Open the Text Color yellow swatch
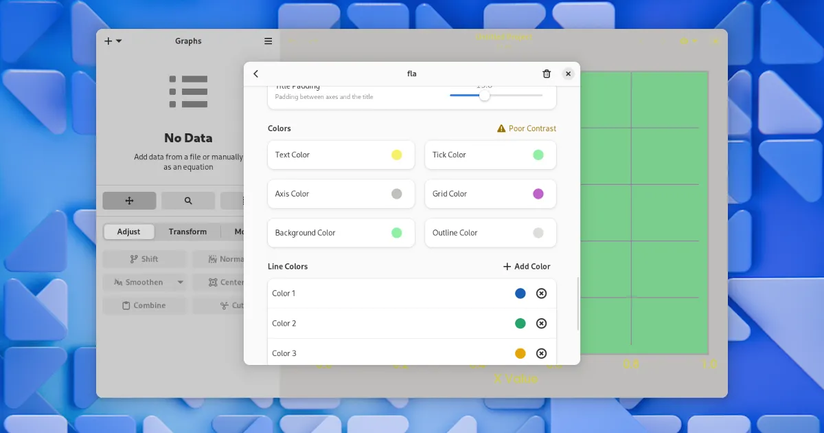The width and height of the screenshot is (824, 433). pyautogui.click(x=396, y=155)
